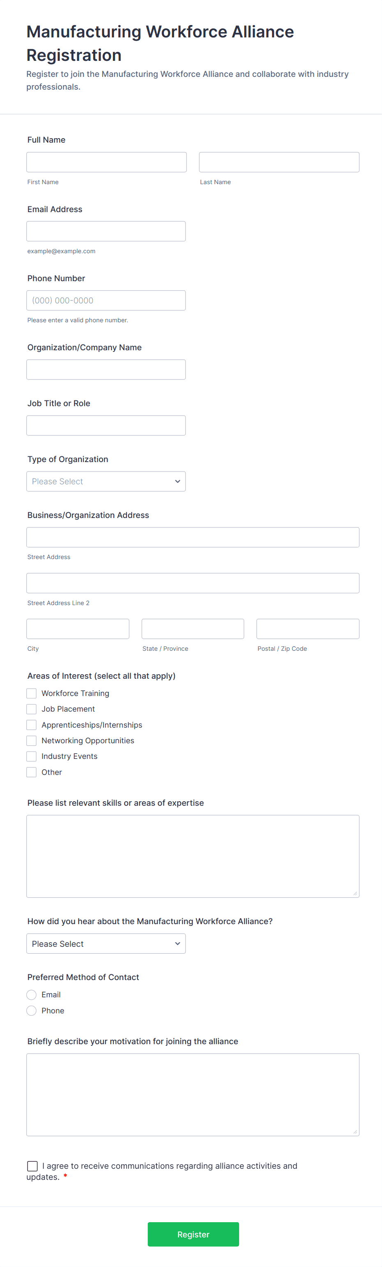The width and height of the screenshot is (382, 1267).
Task: Focus the City input field
Action: coord(77,628)
